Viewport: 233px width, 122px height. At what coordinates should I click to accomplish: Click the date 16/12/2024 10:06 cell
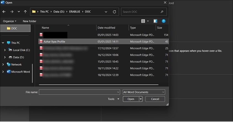[108, 55]
